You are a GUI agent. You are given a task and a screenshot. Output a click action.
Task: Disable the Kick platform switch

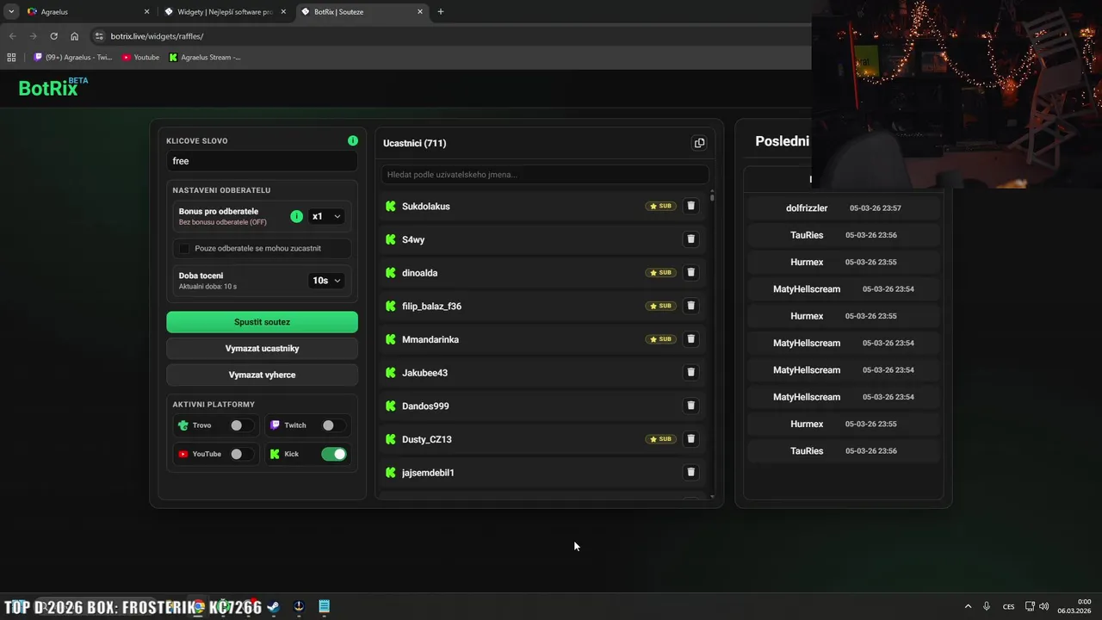point(334,454)
